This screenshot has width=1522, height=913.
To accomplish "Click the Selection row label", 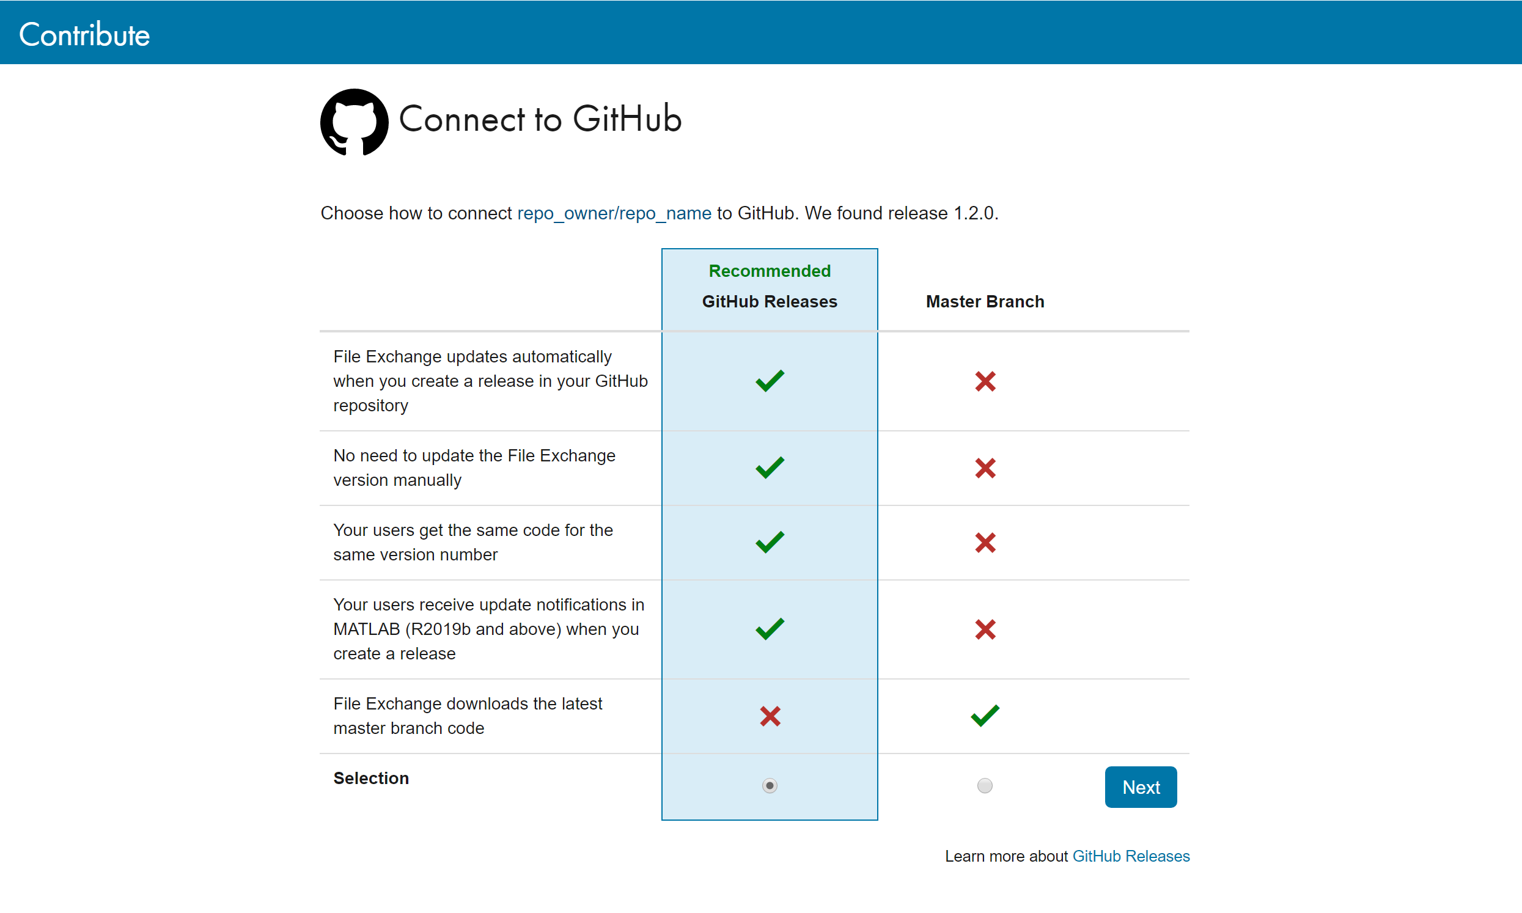I will point(370,778).
